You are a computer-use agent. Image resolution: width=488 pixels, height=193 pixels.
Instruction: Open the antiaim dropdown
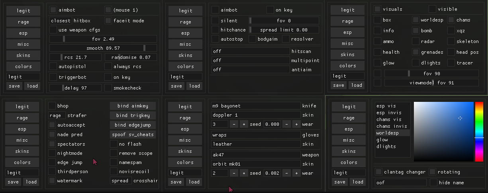pos(251,69)
